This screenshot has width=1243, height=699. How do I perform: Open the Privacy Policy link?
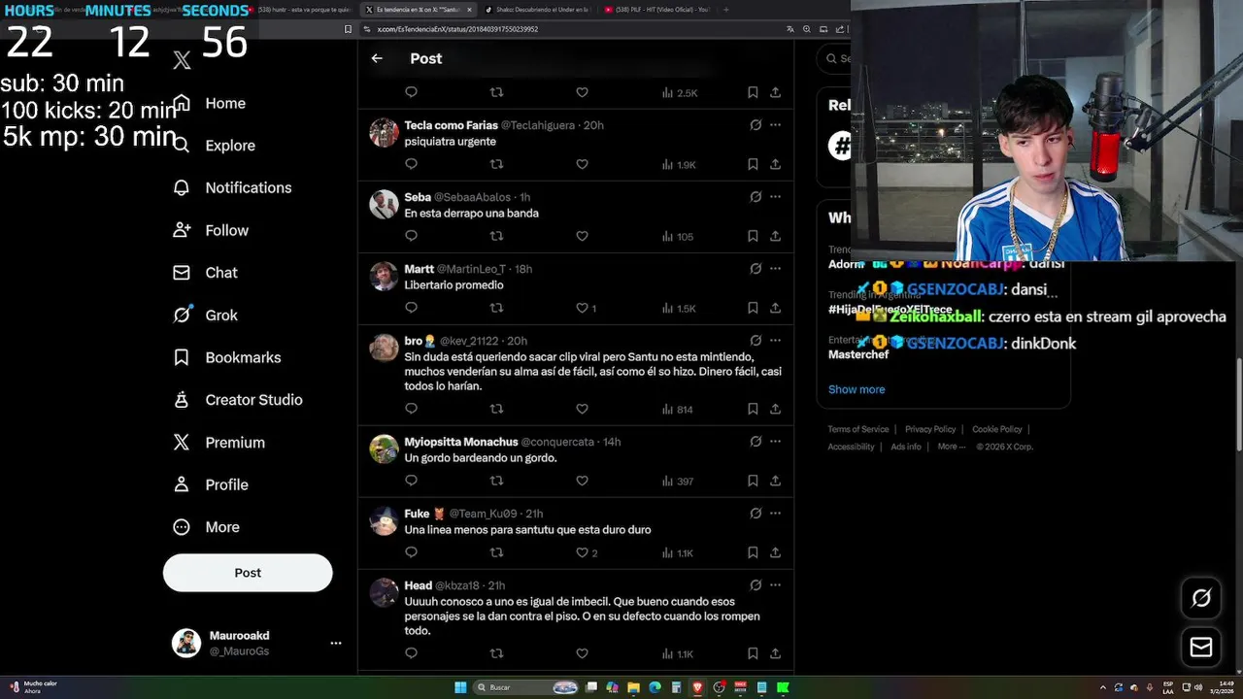[930, 429]
